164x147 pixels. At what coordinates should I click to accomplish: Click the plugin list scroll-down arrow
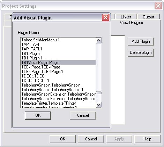tap(99, 105)
